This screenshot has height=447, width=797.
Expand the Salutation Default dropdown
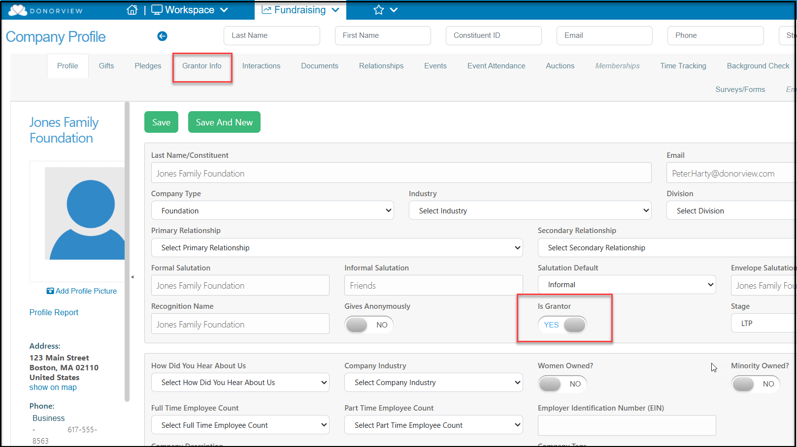pyautogui.click(x=627, y=285)
